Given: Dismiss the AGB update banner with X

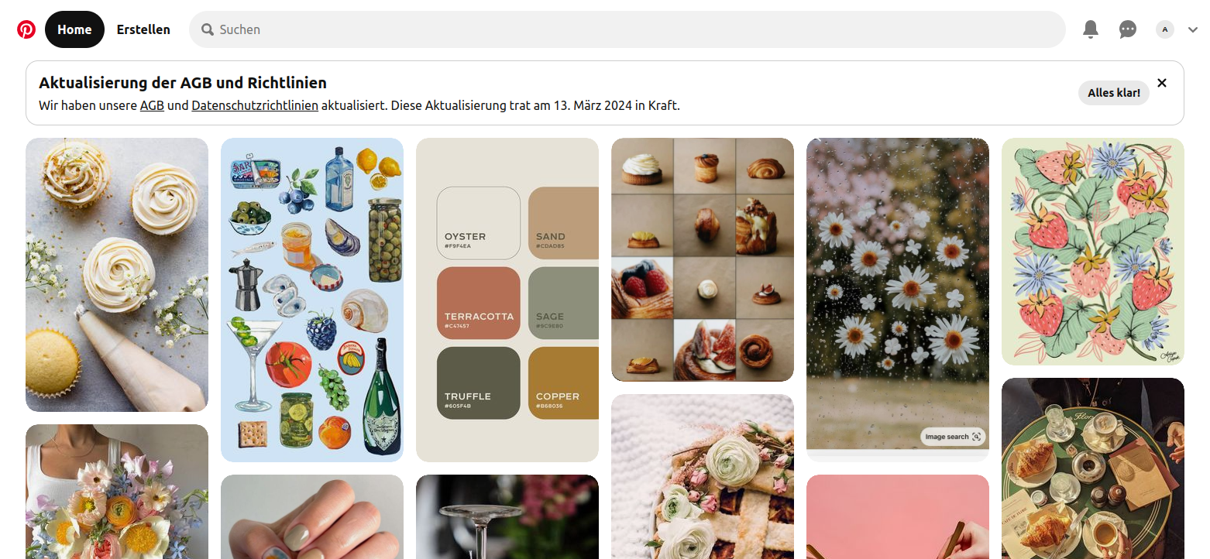Looking at the screenshot, I should tap(1162, 83).
